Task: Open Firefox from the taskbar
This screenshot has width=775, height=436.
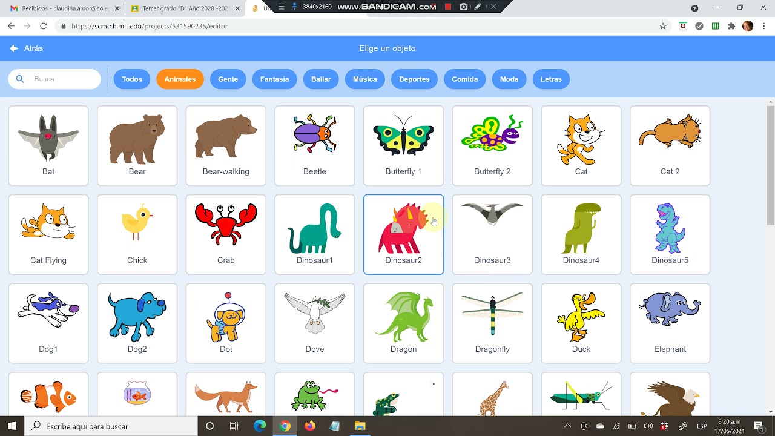Action: pyautogui.click(x=310, y=426)
